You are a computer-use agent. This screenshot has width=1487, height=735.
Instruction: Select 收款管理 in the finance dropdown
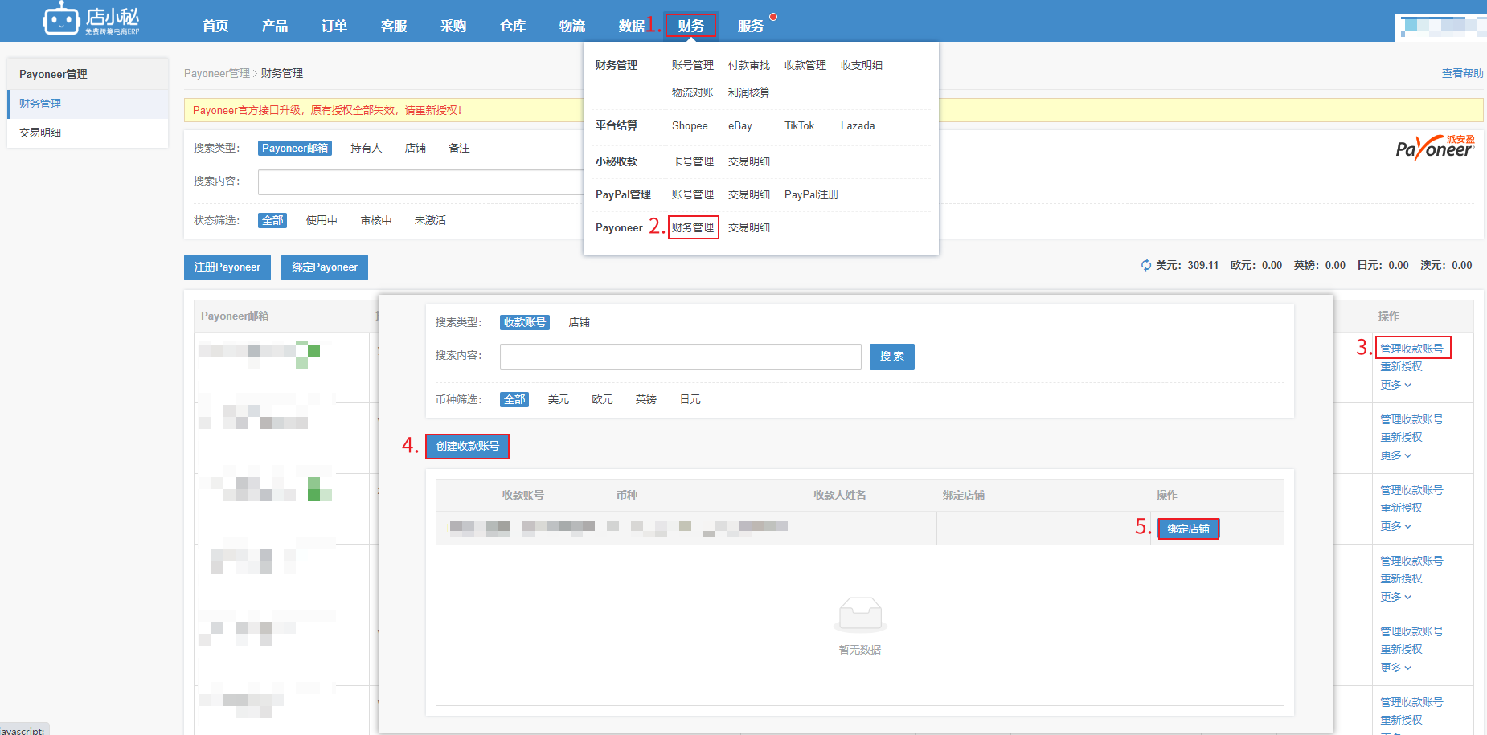tap(805, 65)
